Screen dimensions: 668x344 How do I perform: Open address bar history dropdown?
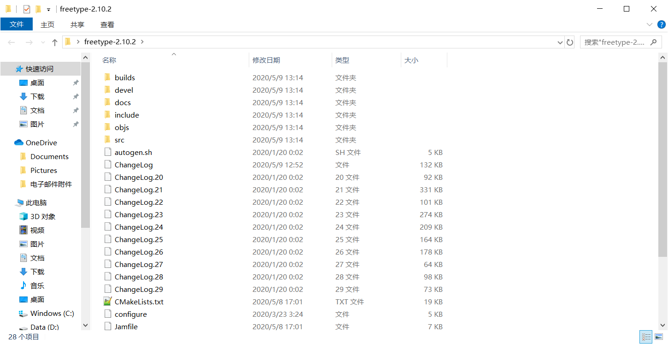click(x=560, y=42)
